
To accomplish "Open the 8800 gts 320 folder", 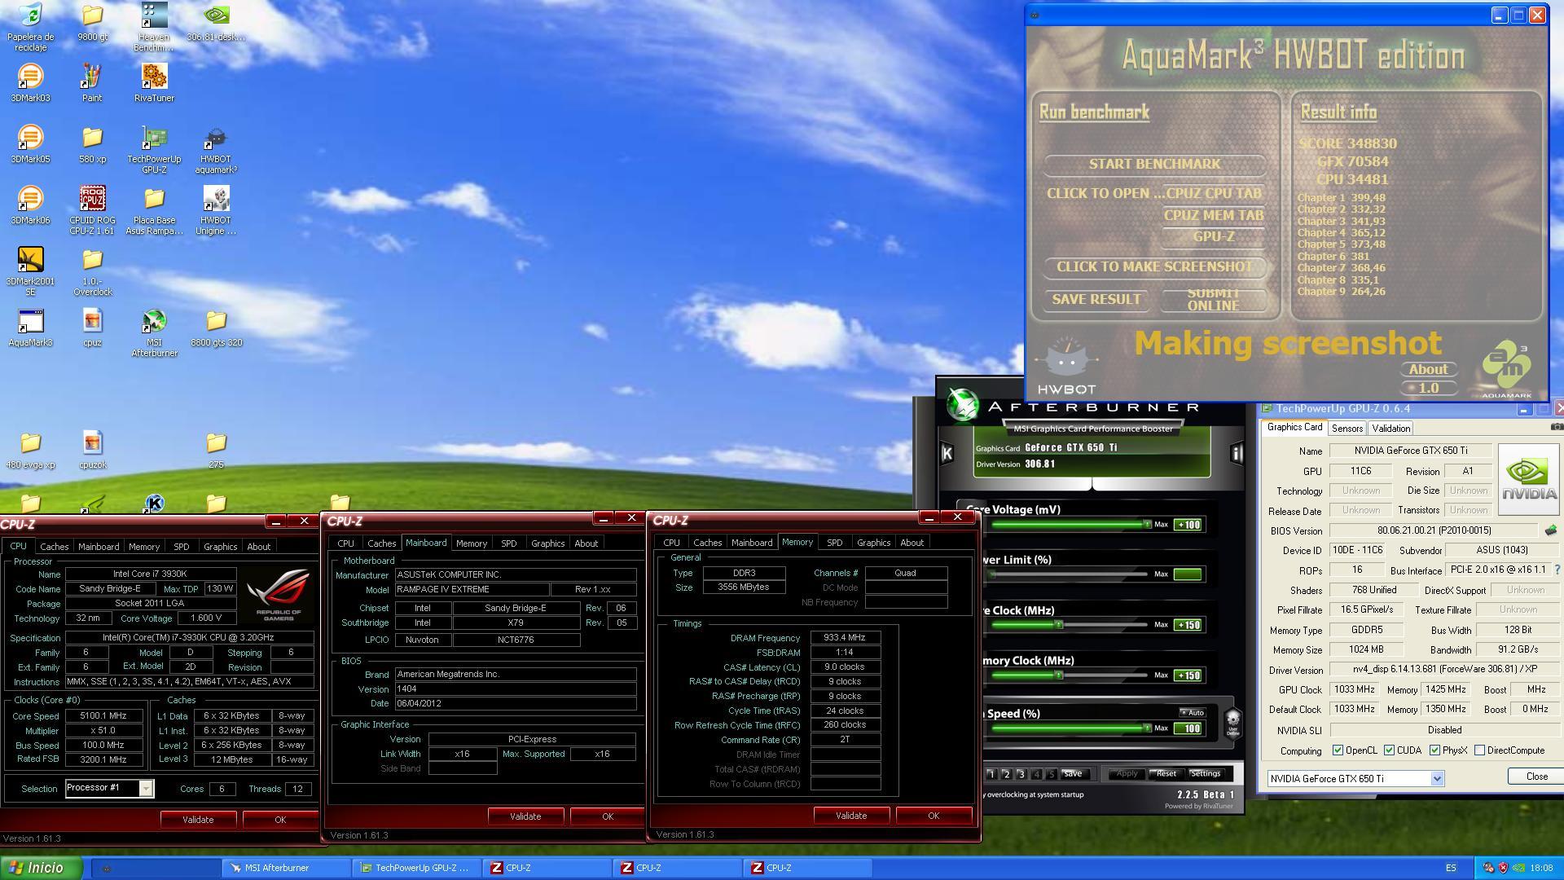I will [x=216, y=328].
